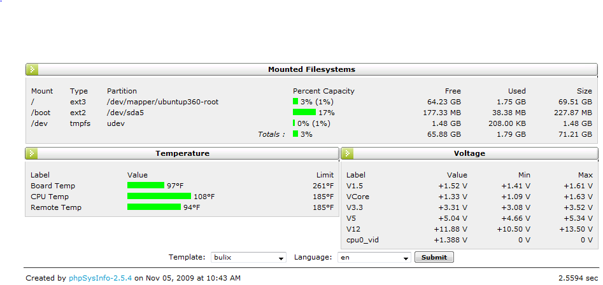The width and height of the screenshot is (603, 285).
Task: Click the Min column header
Action: [x=524, y=175]
